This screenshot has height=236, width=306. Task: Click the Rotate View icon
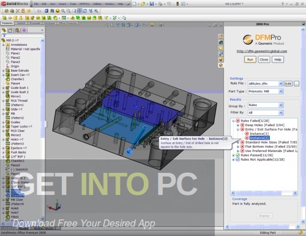(85, 11)
